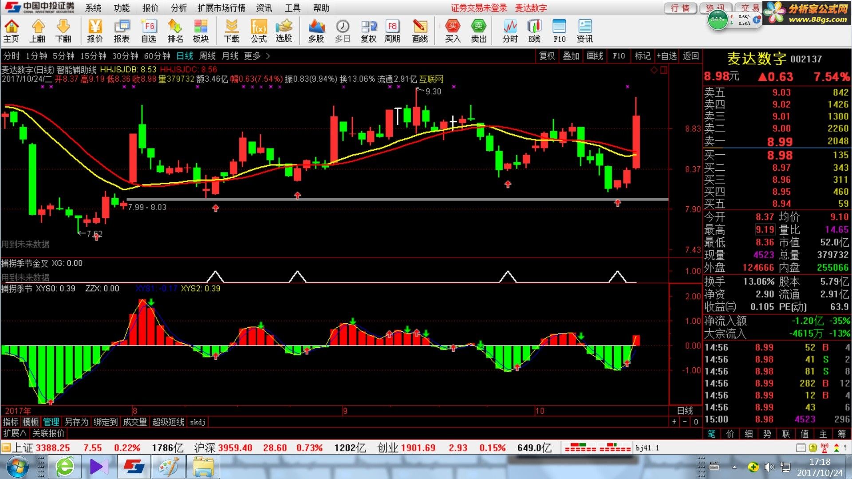Viewport: 852px width, 479px height.
Task: Open the 功能 menu
Action: [122, 8]
